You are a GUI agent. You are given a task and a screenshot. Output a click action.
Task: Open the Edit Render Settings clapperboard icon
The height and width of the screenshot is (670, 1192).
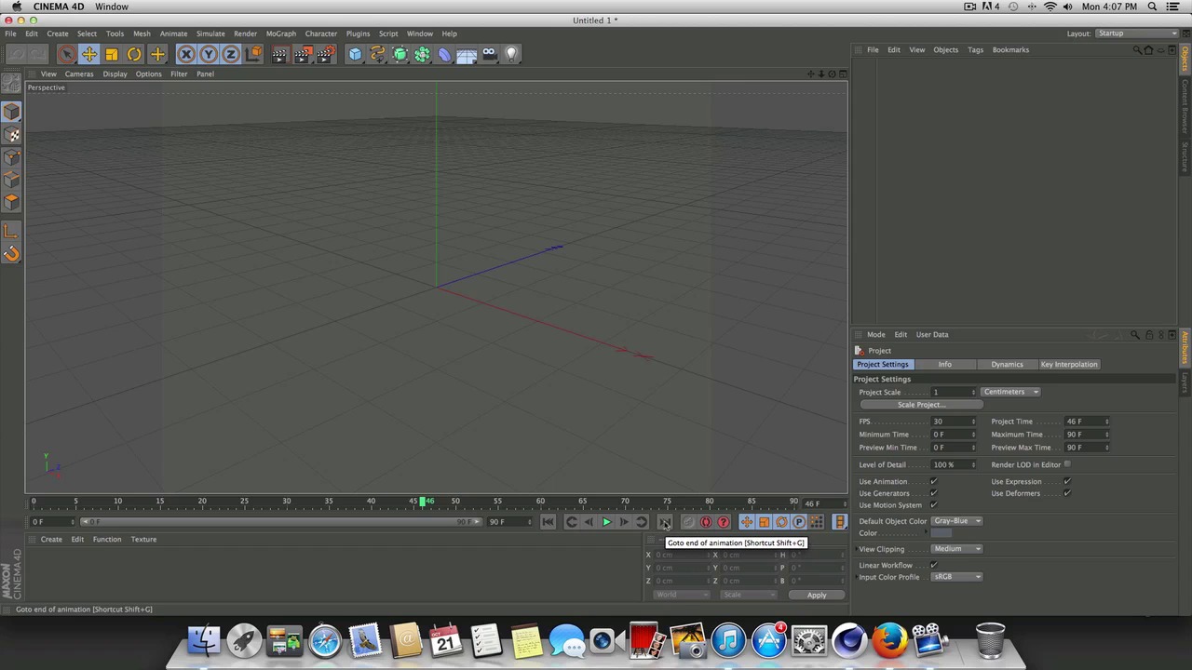point(325,55)
